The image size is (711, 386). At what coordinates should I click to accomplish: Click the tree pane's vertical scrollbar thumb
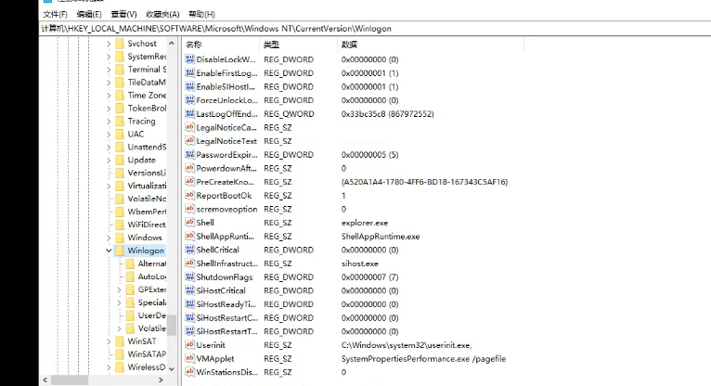pyautogui.click(x=172, y=323)
